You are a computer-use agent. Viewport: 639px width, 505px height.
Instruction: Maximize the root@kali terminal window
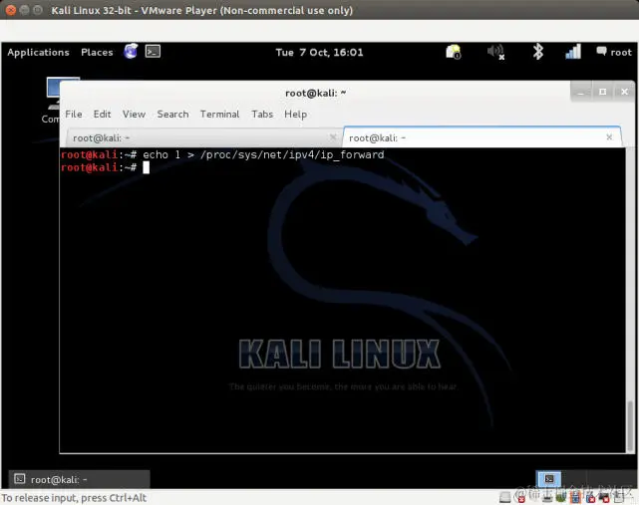pos(603,92)
